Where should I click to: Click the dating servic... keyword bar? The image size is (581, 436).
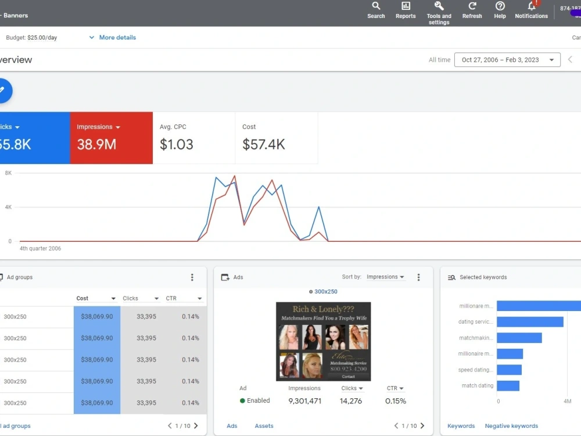coord(530,322)
